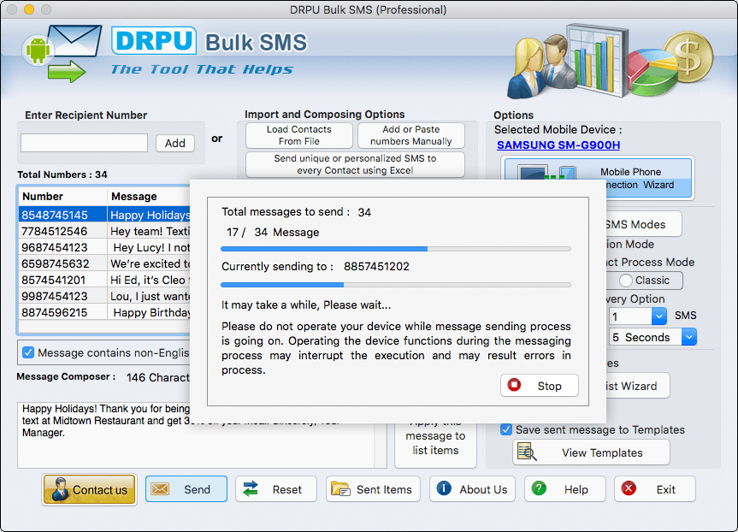Viewport: 738px width, 532px height.
Task: Click the red Stop icon in dialog
Action: click(514, 385)
